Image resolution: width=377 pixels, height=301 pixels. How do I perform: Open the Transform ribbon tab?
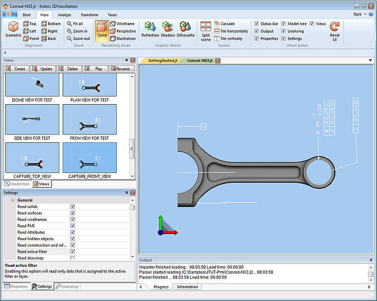[89, 15]
